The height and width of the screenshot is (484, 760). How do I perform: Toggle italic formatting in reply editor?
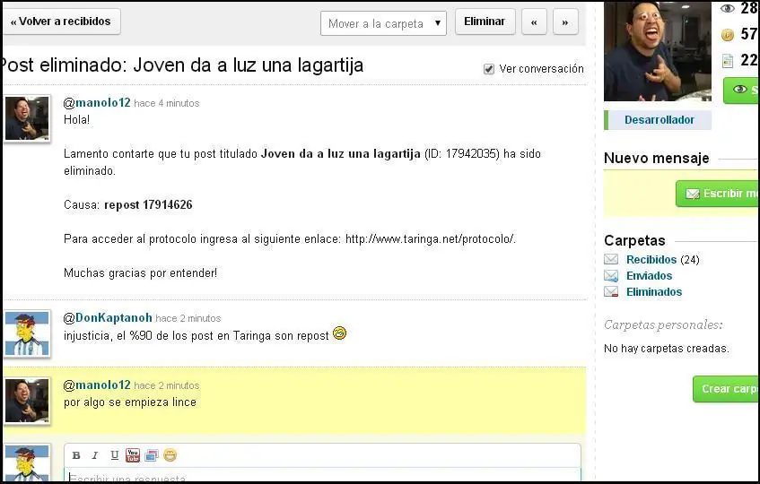tap(95, 455)
